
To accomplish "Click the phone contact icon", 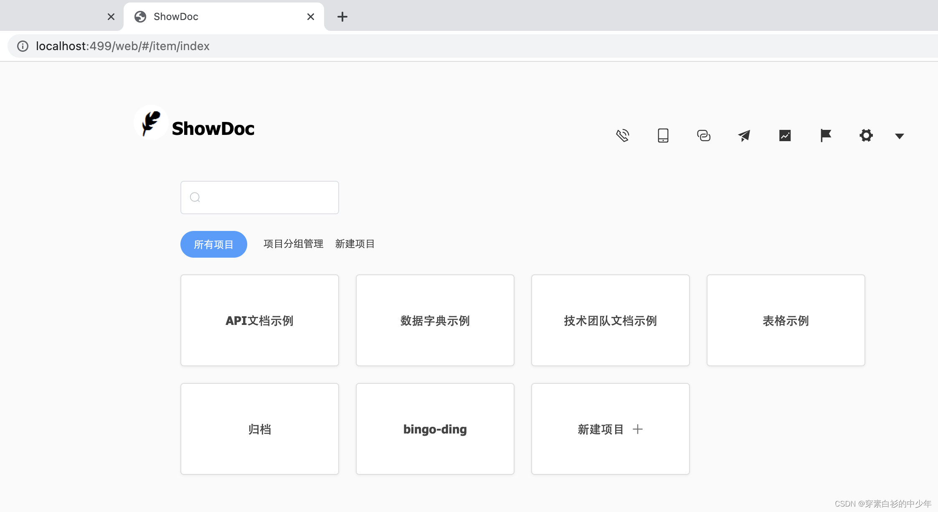I will pyautogui.click(x=623, y=135).
